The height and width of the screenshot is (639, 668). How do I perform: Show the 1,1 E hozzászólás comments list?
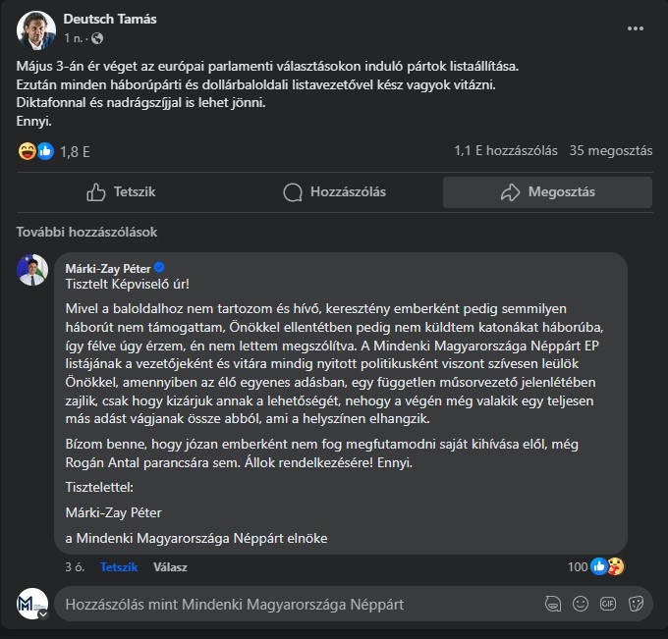pyautogui.click(x=506, y=151)
